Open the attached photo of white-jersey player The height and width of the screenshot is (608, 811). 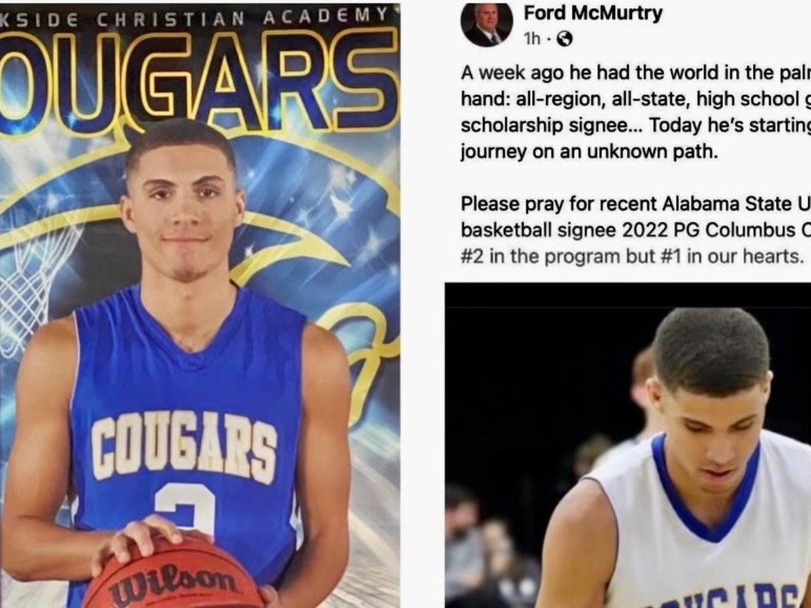point(628,445)
